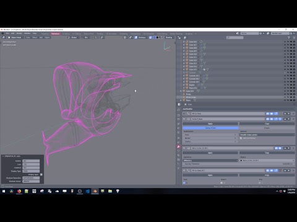Select solid shading sphere icon

pos(157,38)
